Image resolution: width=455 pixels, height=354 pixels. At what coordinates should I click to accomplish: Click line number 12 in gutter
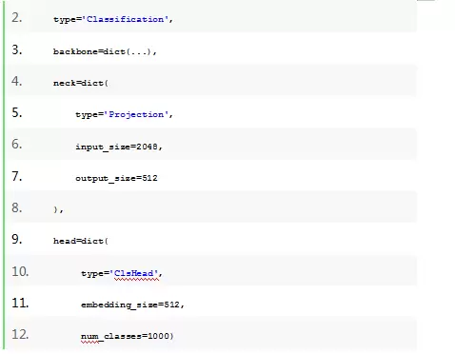tap(20, 334)
